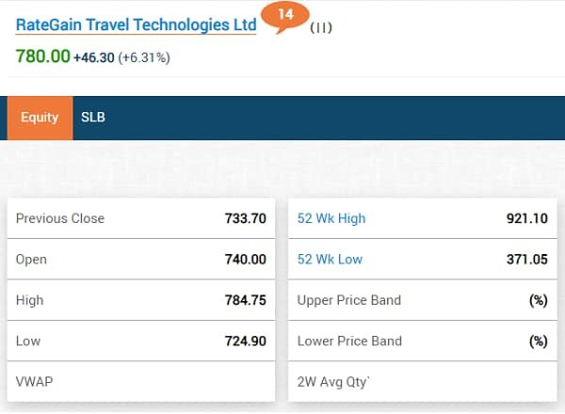This screenshot has height=414, width=565.
Task: Switch to the Equity tab
Action: pos(40,118)
